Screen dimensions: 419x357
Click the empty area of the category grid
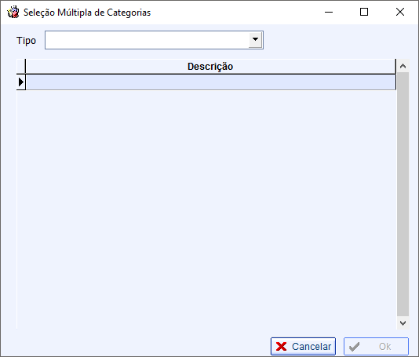pyautogui.click(x=206, y=209)
